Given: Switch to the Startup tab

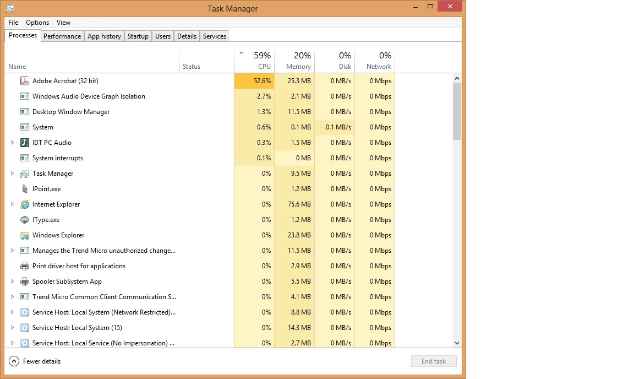Looking at the screenshot, I should 138,36.
